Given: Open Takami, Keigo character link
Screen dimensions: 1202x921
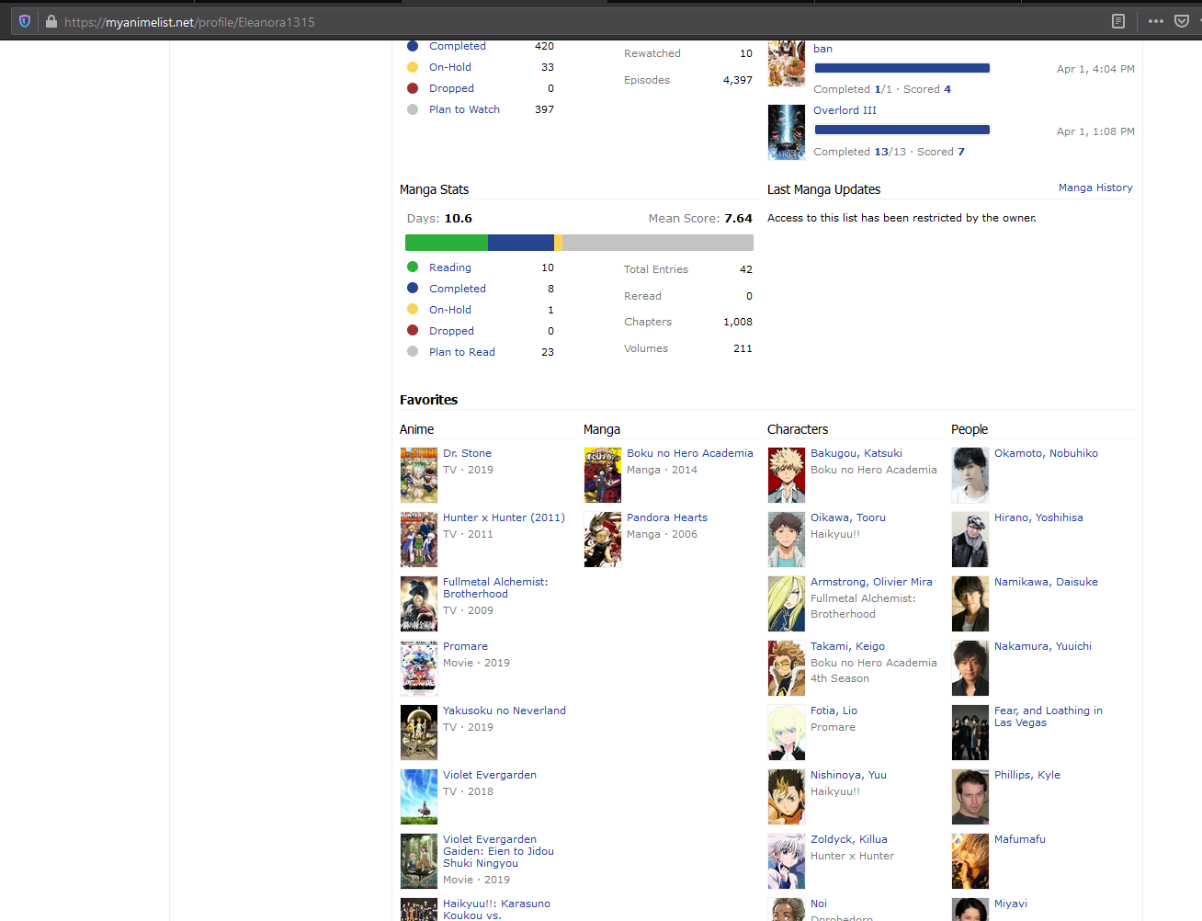Looking at the screenshot, I should [848, 646].
